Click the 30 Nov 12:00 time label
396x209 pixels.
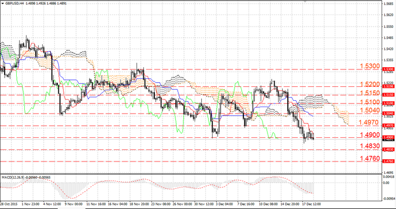[x=204, y=204]
